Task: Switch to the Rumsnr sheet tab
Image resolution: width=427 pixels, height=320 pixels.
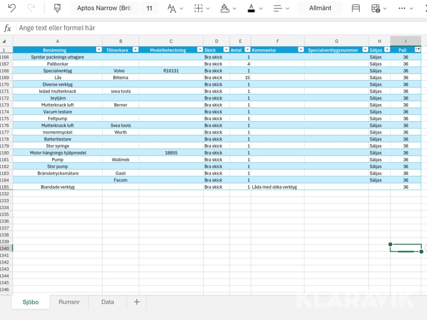Action: tap(69, 302)
